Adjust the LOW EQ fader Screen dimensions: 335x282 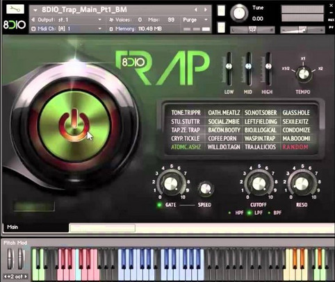click(229, 67)
